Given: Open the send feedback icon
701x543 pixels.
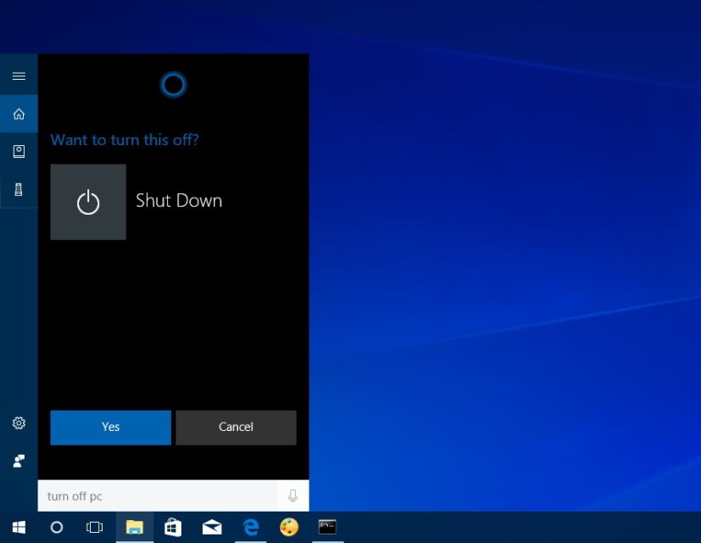Looking at the screenshot, I should 18,461.
